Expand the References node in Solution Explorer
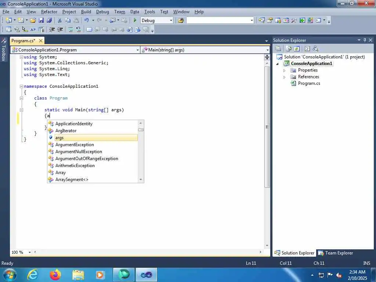This screenshot has width=376, height=282. 285,77
